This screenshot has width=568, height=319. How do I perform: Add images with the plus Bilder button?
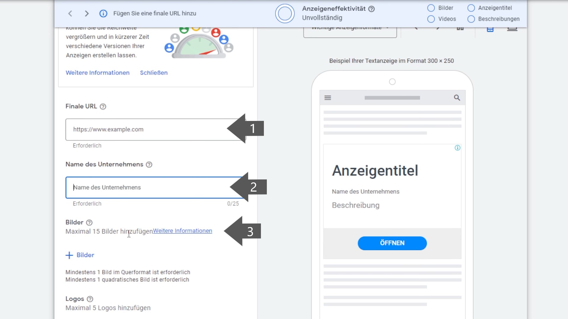(x=80, y=255)
